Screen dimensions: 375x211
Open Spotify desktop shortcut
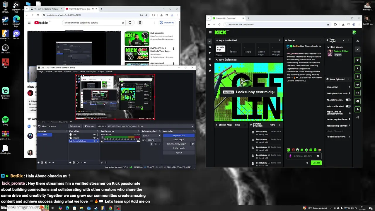[x=5, y=121]
